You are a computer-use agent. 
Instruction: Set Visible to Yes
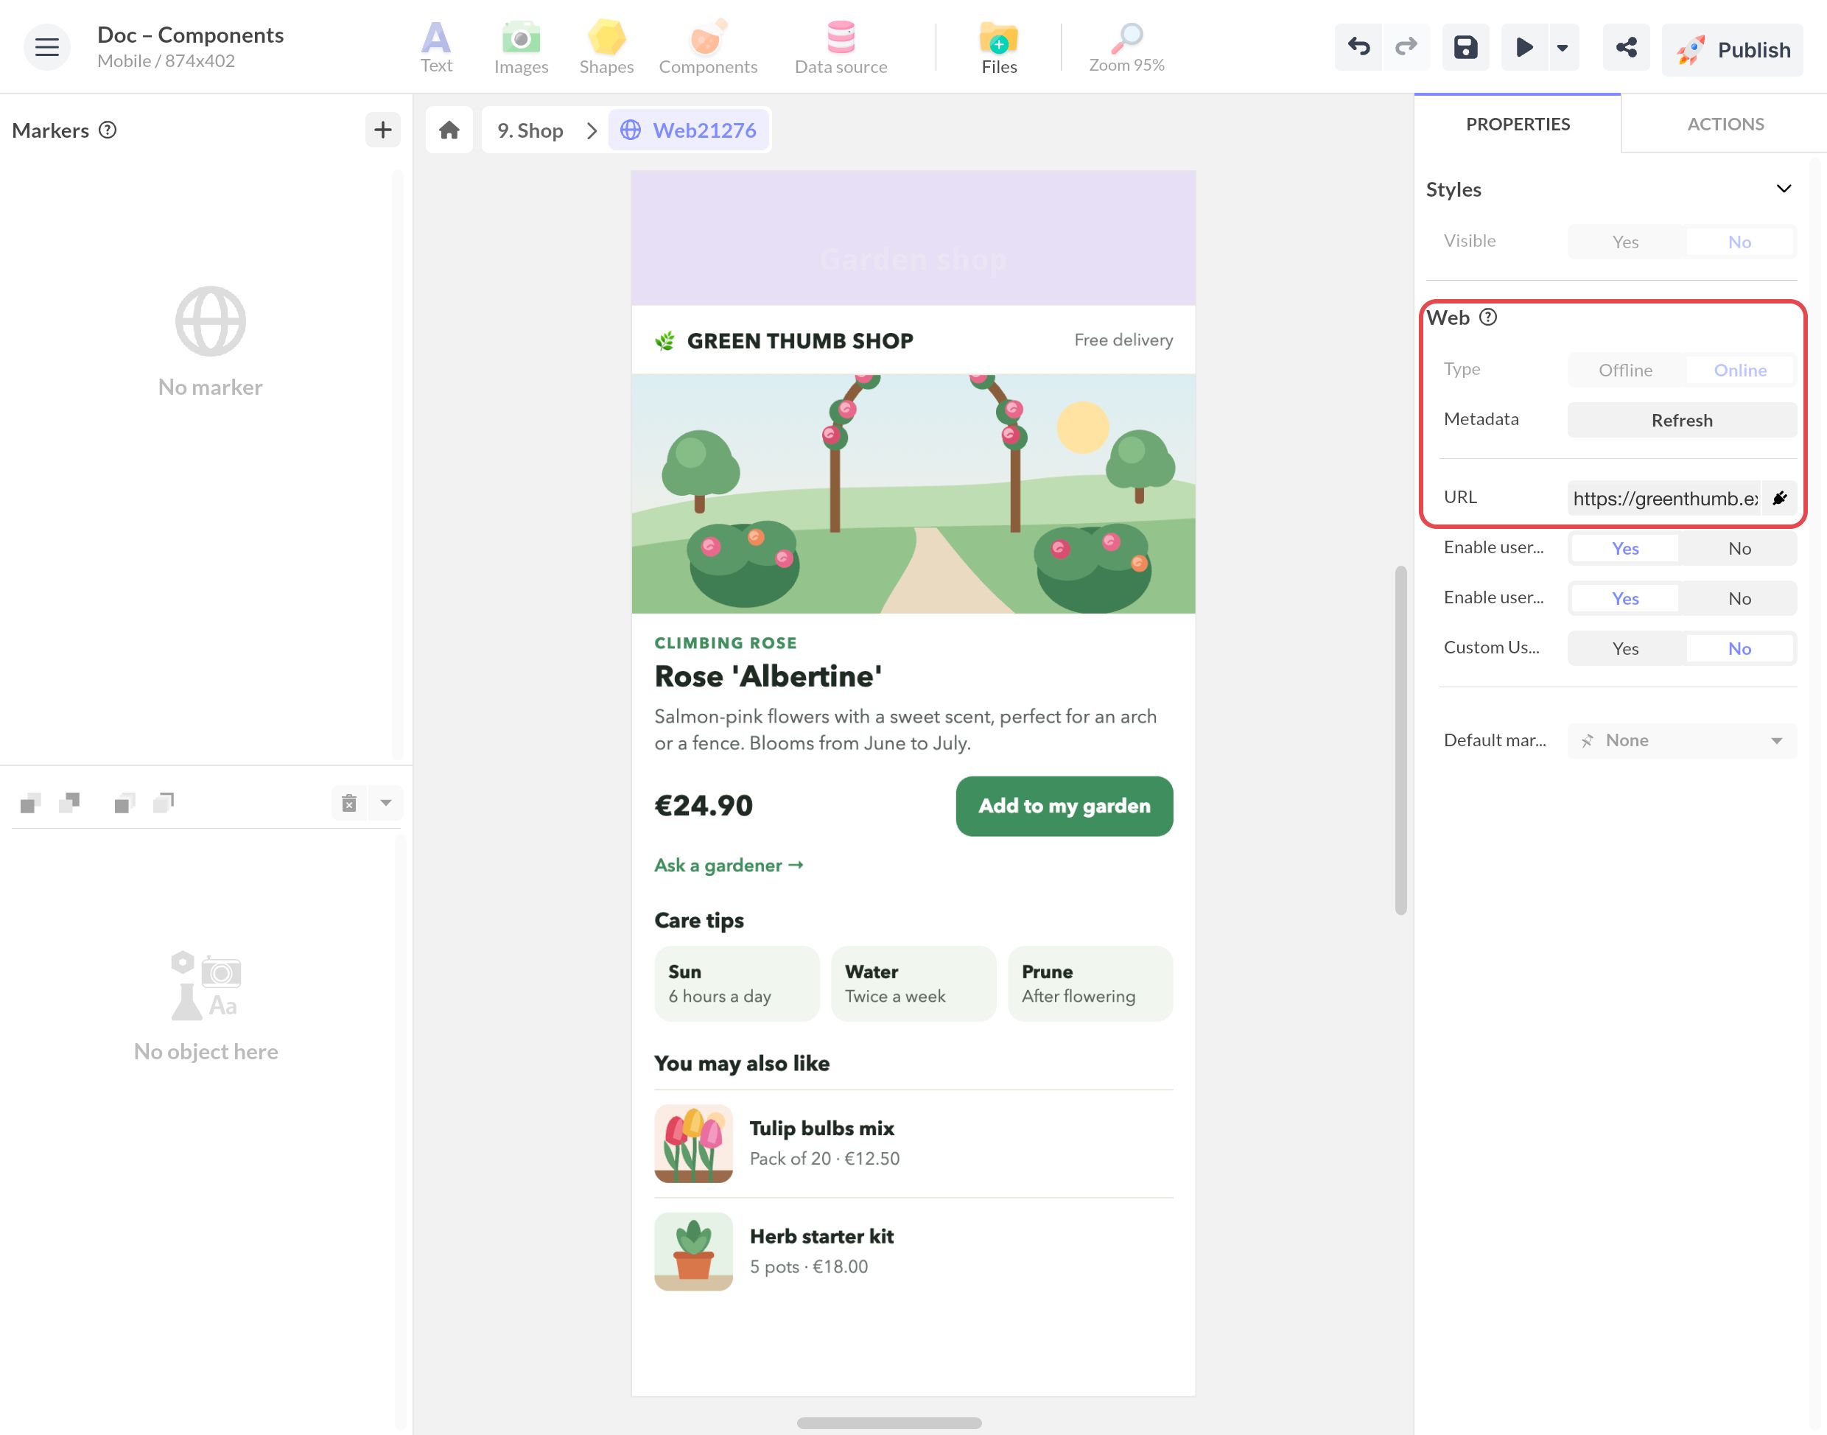[x=1624, y=242]
